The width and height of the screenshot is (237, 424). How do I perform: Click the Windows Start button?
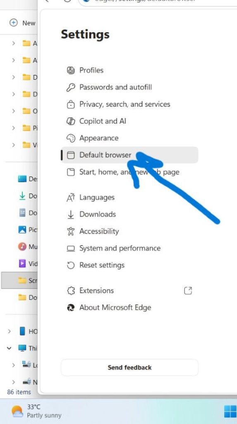click(230, 411)
